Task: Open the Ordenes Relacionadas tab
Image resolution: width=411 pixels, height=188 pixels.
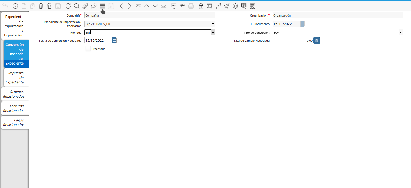Action: click(x=15, y=94)
